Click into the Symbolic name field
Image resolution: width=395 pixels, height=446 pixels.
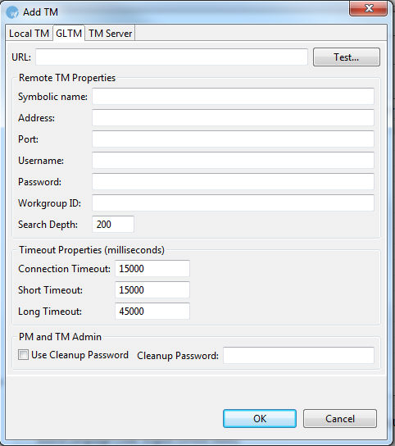click(233, 97)
